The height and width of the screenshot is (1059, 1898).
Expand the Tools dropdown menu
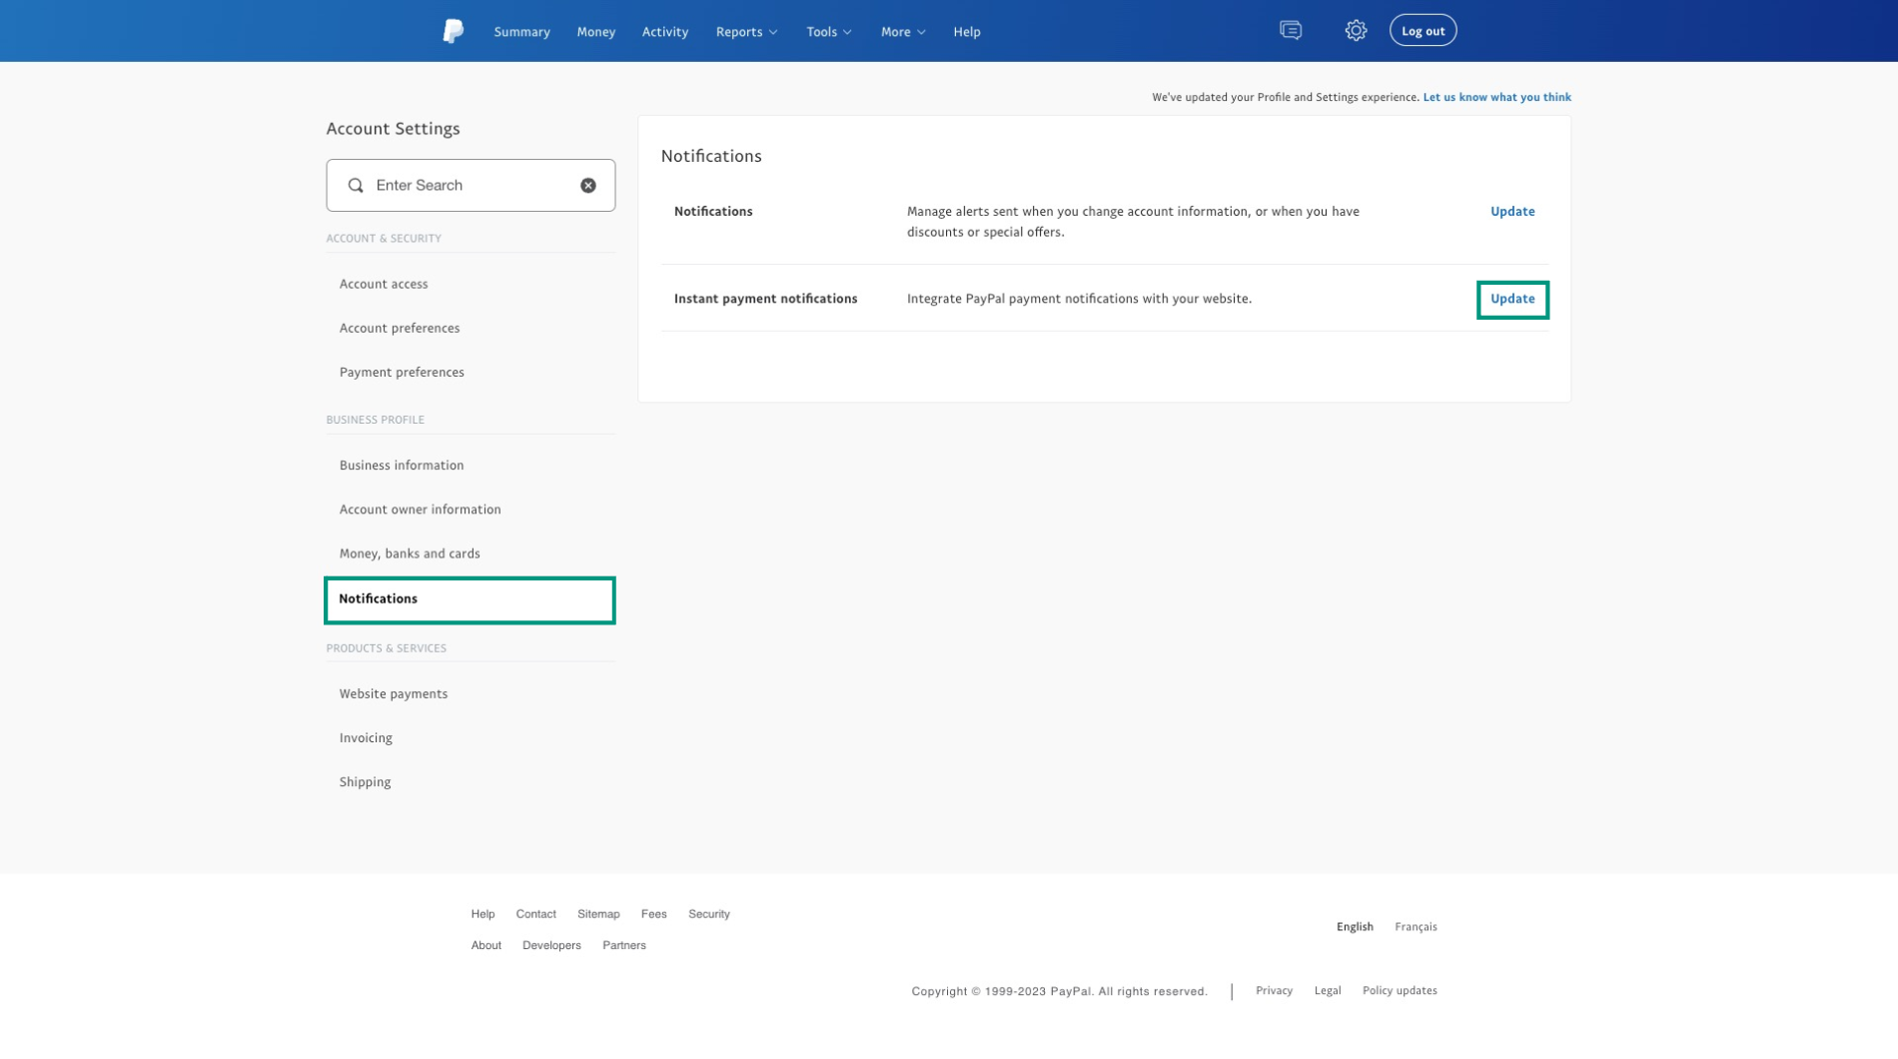[x=829, y=32]
